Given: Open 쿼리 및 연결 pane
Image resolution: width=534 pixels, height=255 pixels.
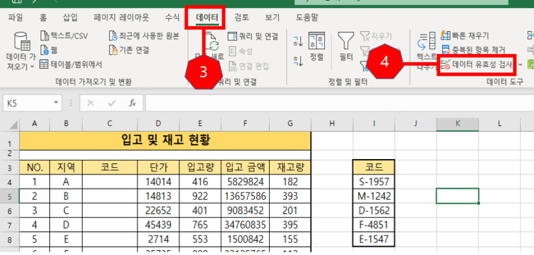Looking at the screenshot, I should click(254, 36).
